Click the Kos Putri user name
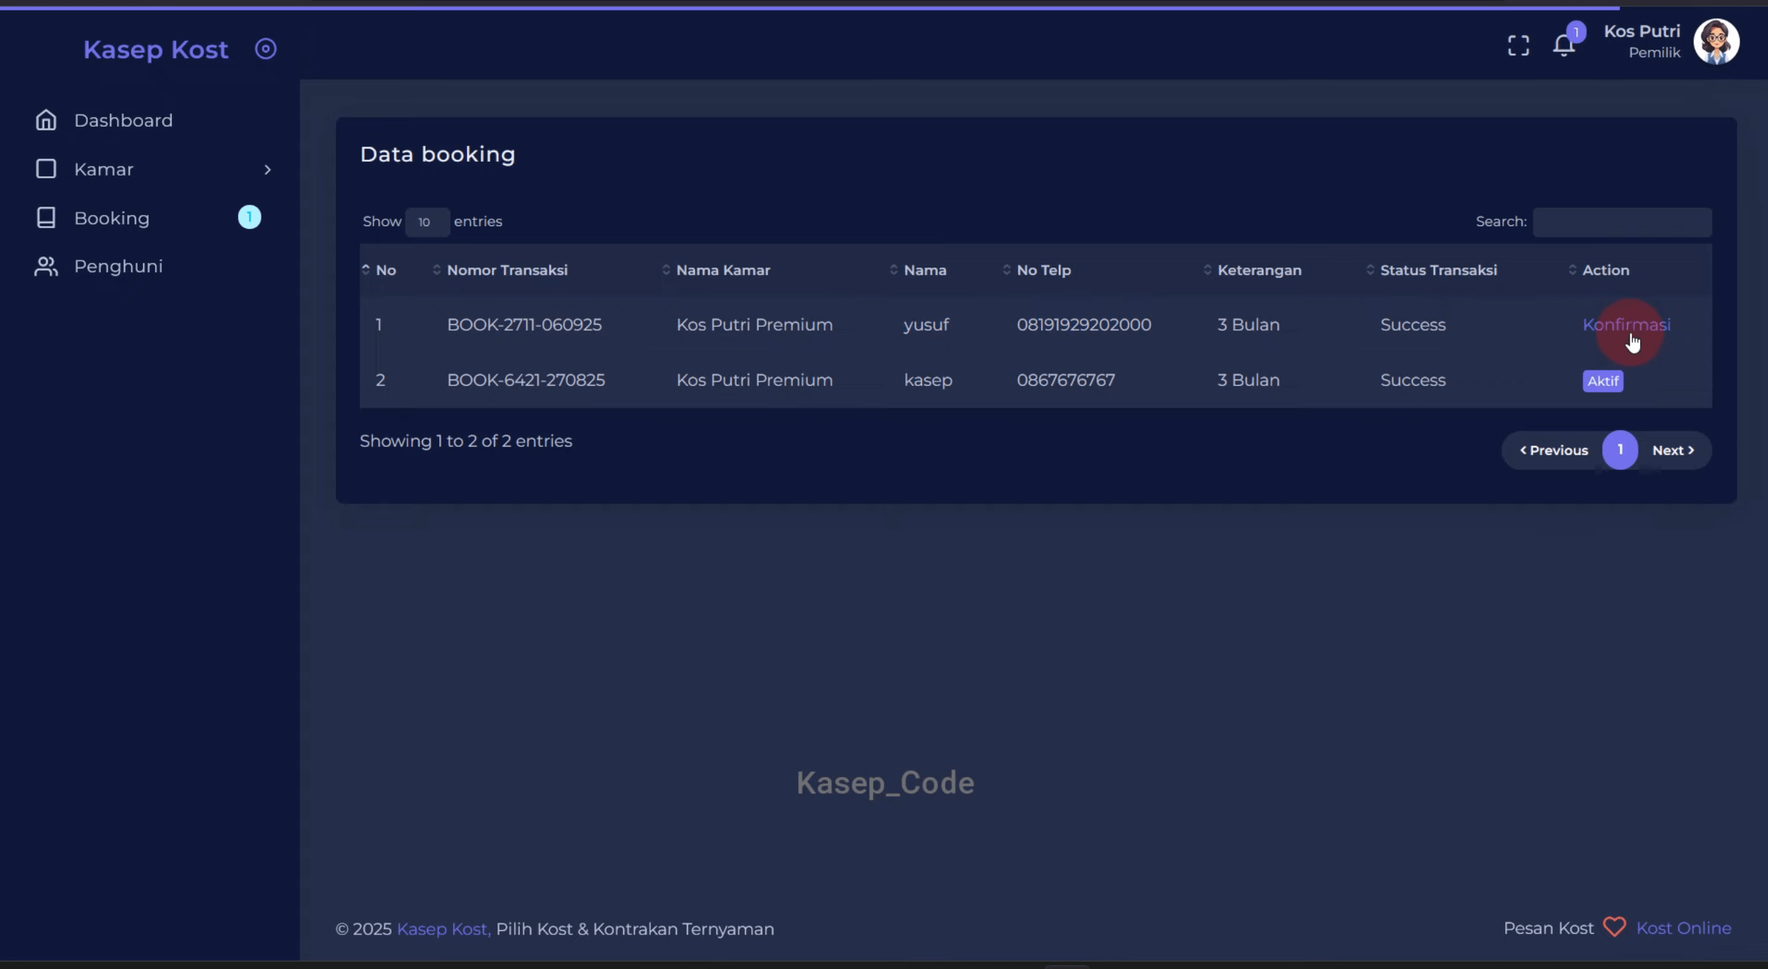The height and width of the screenshot is (969, 1768). (1641, 32)
